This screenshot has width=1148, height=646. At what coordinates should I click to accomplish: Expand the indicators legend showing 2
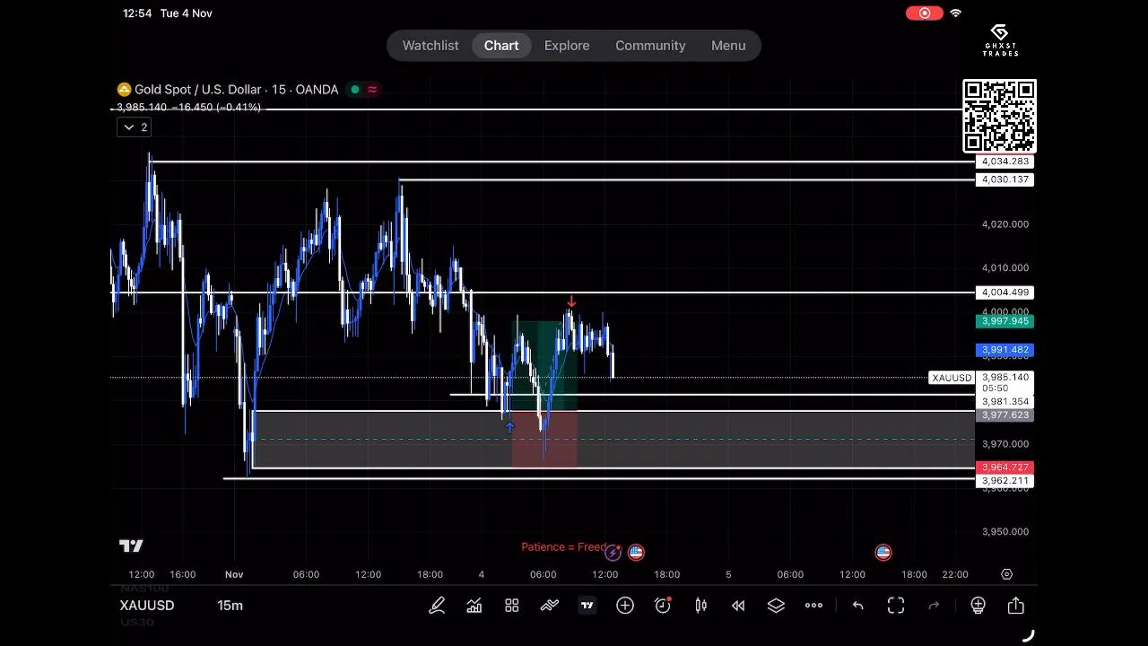point(134,127)
